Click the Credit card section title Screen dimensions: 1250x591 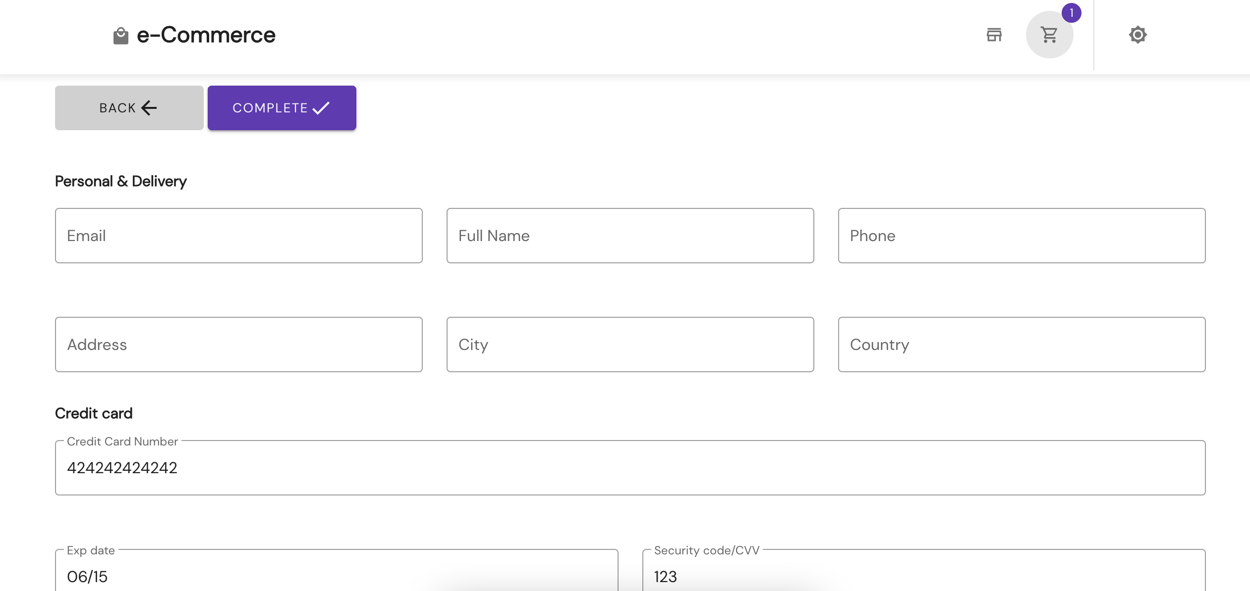coord(94,413)
